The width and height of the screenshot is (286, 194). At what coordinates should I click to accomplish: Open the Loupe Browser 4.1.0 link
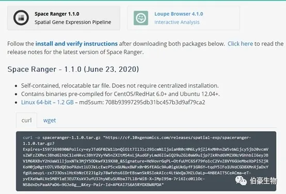pyautogui.click(x=179, y=14)
